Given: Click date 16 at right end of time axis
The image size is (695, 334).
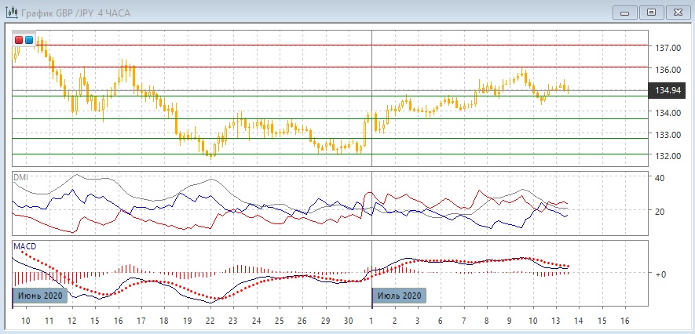Looking at the screenshot, I should pos(625,321).
